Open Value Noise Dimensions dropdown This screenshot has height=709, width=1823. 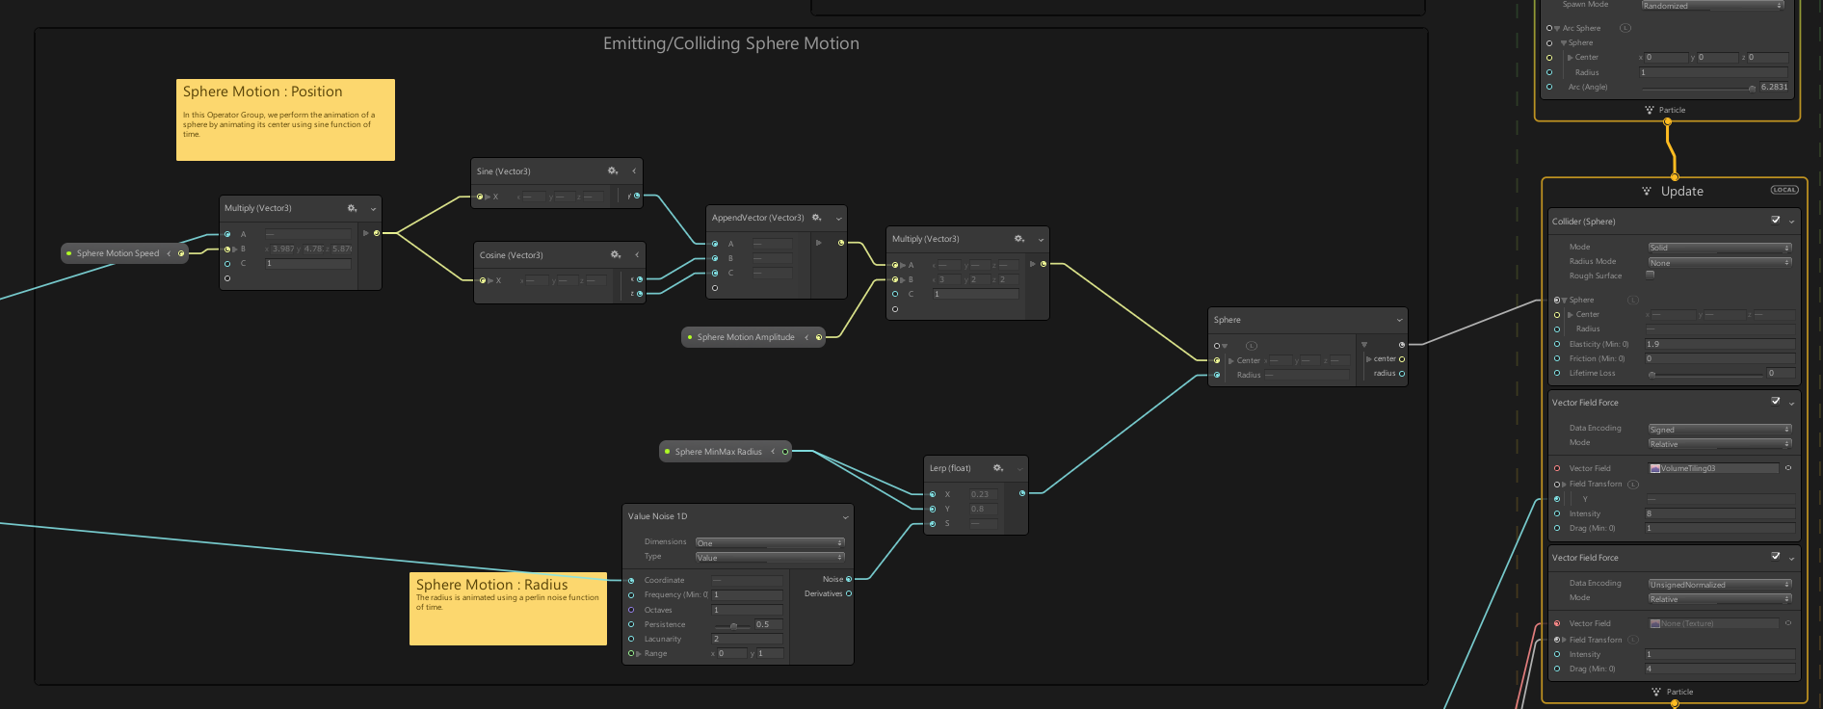770,542
